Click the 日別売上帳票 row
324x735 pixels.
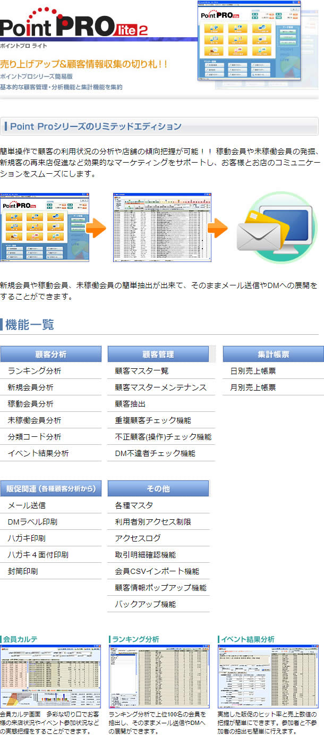(x=273, y=370)
